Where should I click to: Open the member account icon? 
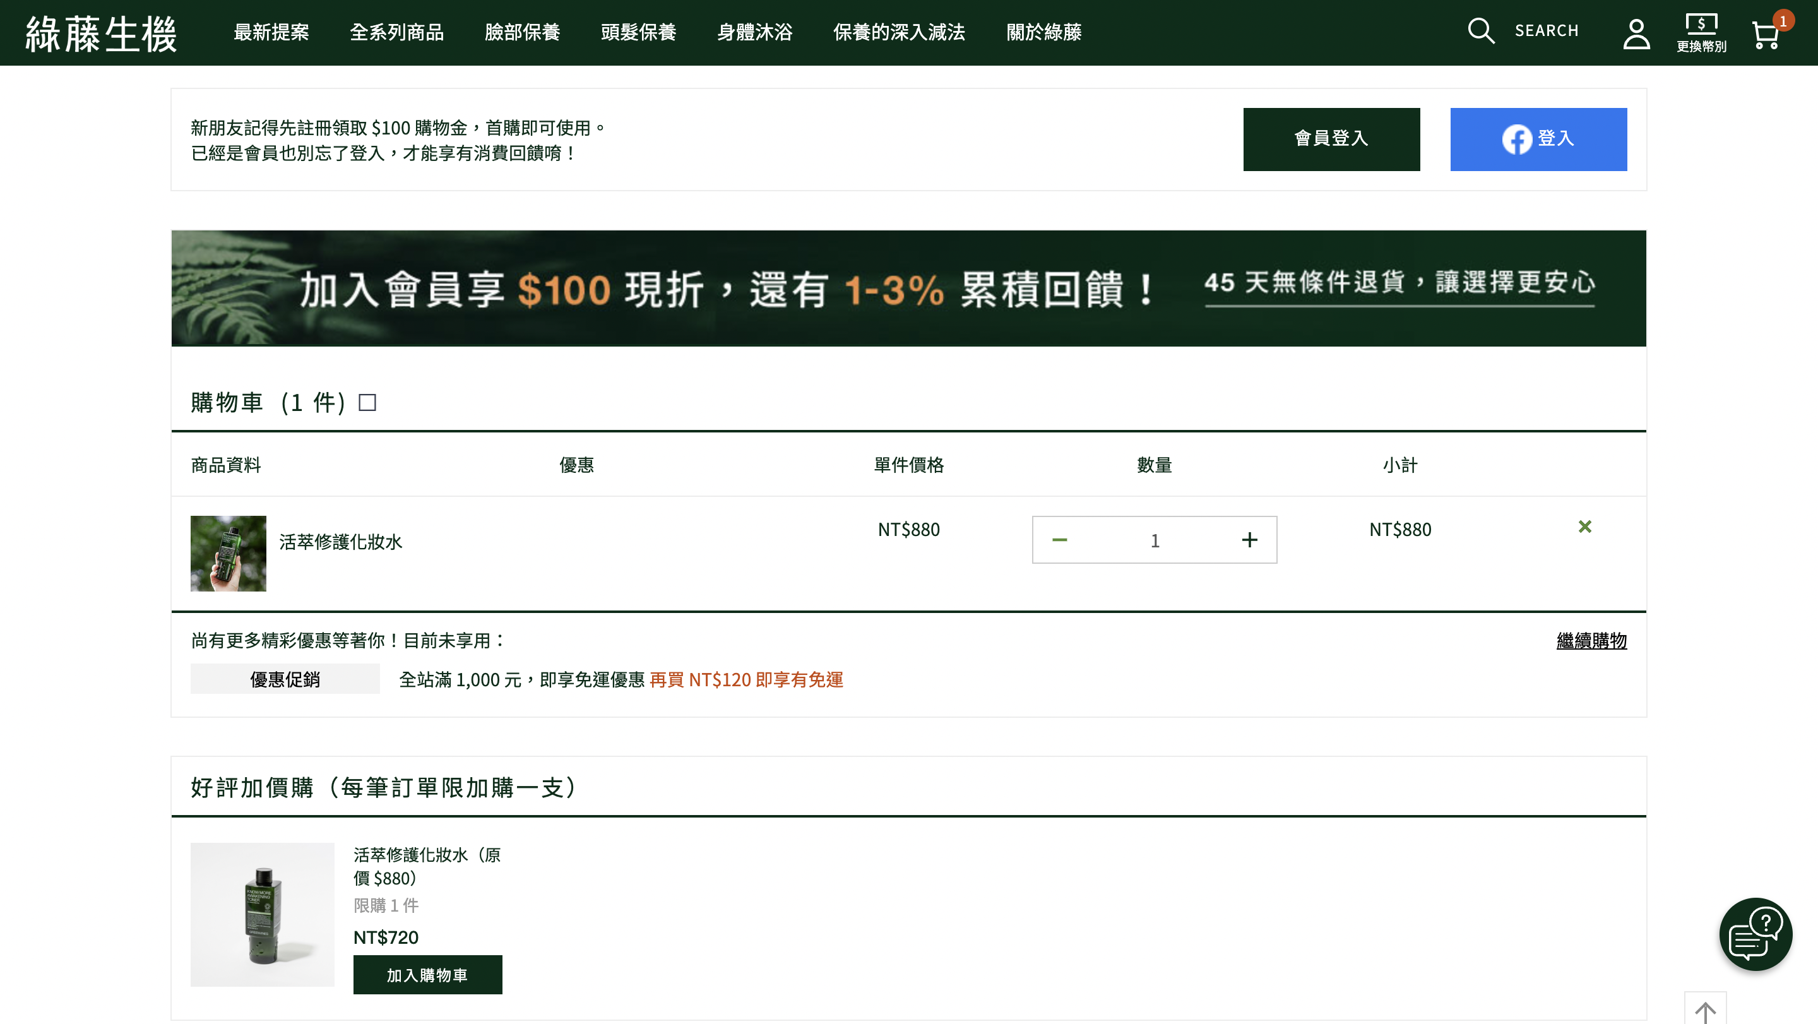[x=1636, y=31]
